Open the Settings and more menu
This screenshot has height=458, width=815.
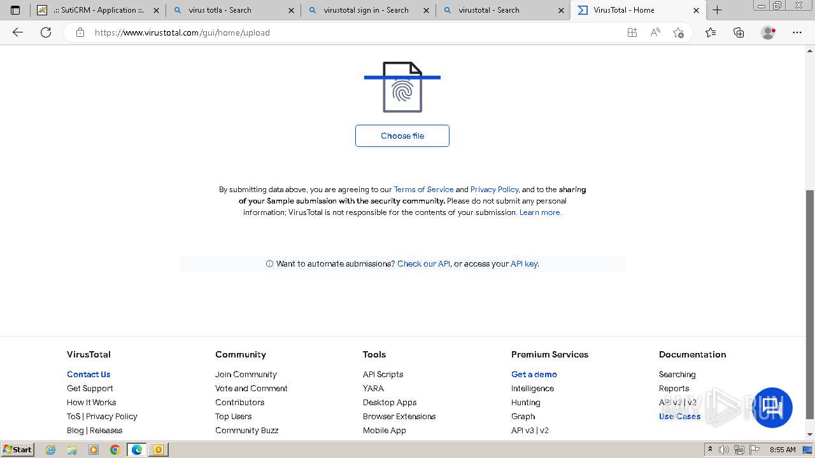click(x=797, y=32)
